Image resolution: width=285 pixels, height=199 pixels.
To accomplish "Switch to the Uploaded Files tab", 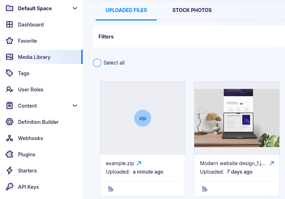I will (126, 10).
